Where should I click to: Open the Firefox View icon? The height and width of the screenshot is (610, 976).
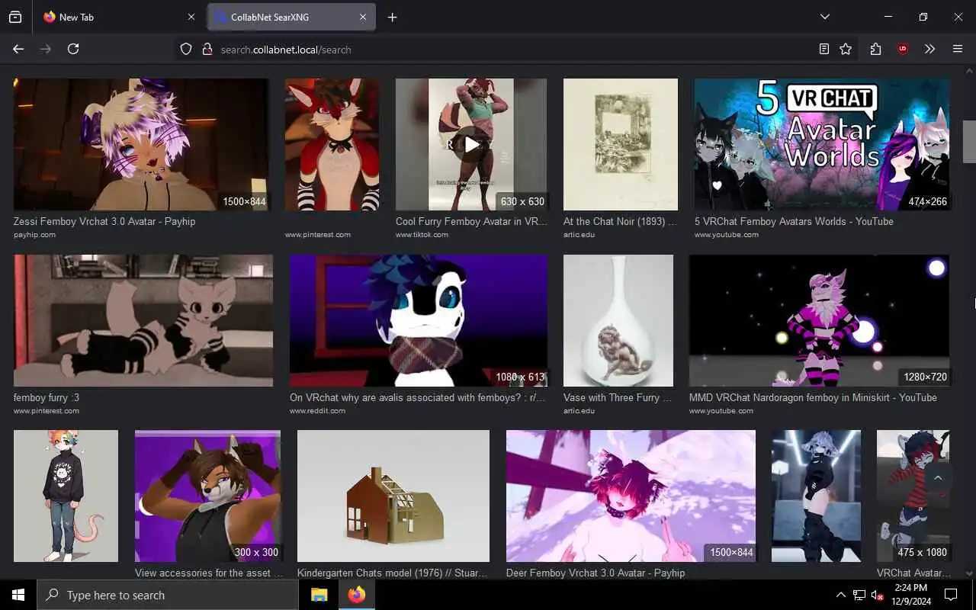pyautogui.click(x=15, y=17)
